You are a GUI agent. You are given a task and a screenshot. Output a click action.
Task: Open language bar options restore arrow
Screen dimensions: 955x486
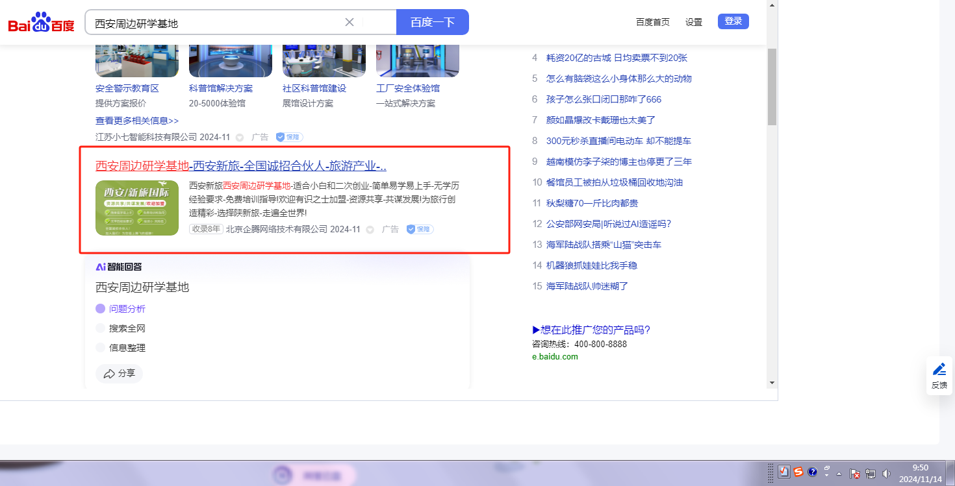click(827, 467)
